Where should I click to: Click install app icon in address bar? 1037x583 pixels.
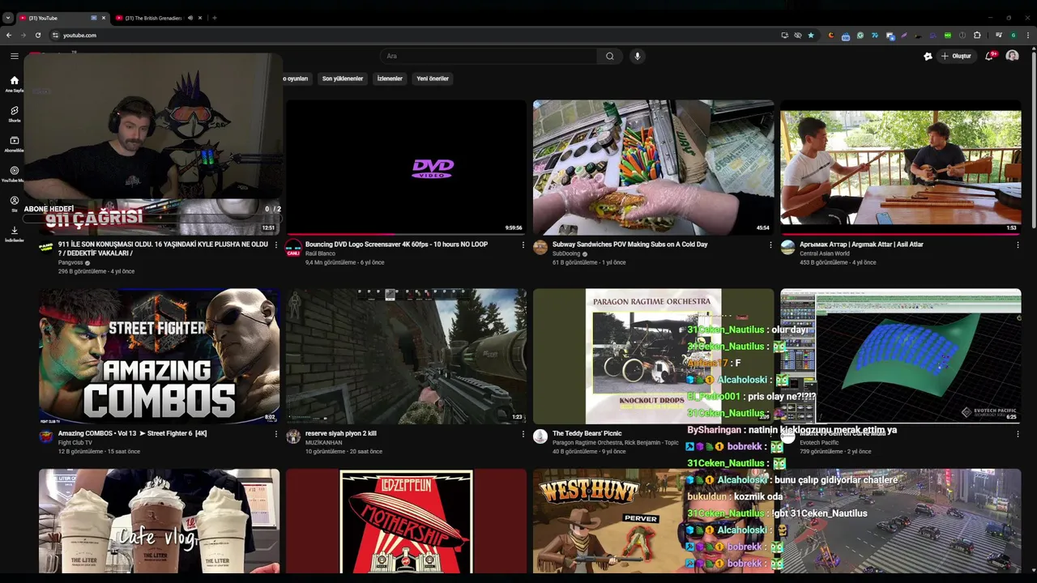(x=784, y=35)
